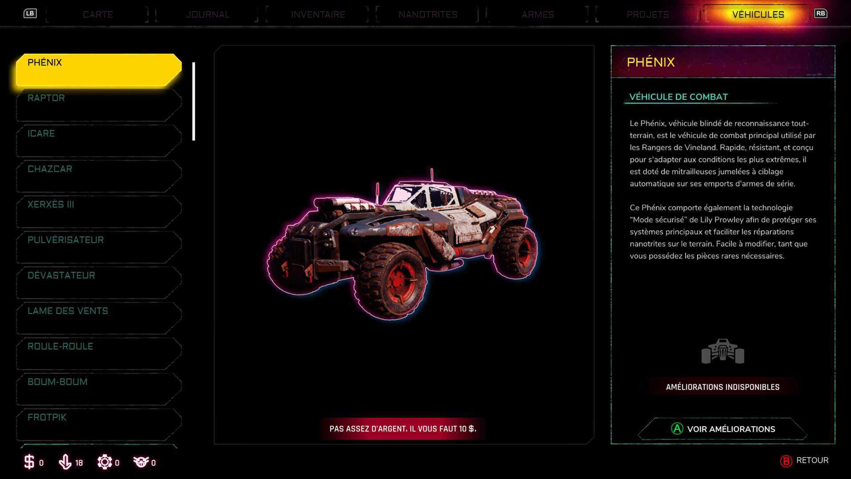The height and width of the screenshot is (479, 851).
Task: Open the ARMES tab
Action: (538, 15)
